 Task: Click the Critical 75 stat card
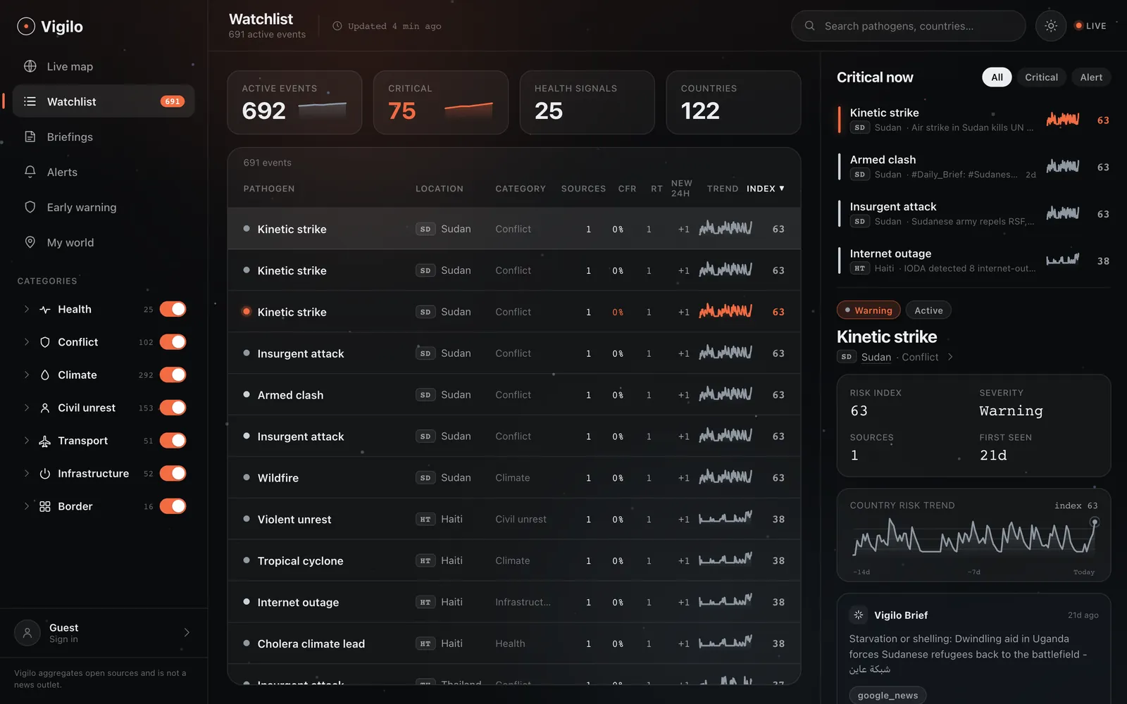click(x=441, y=102)
